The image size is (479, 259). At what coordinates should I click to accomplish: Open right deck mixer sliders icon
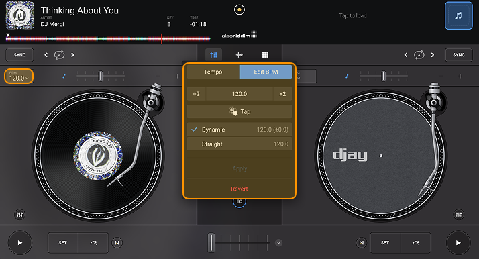[x=458, y=215]
